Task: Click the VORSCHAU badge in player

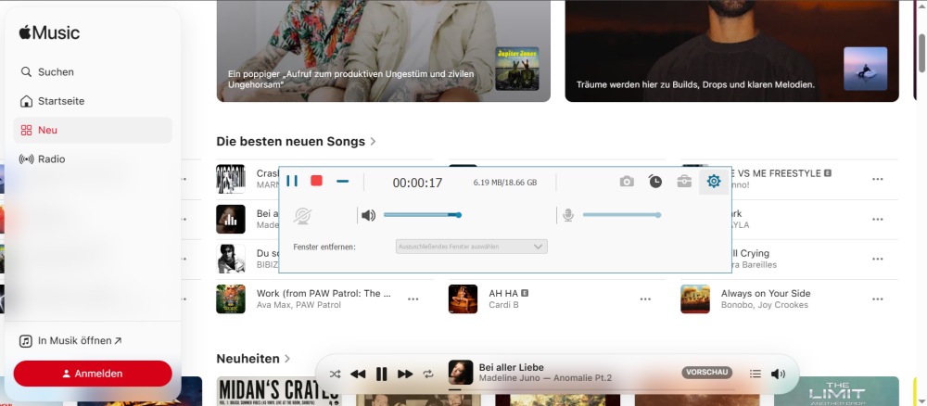Action: click(x=707, y=373)
